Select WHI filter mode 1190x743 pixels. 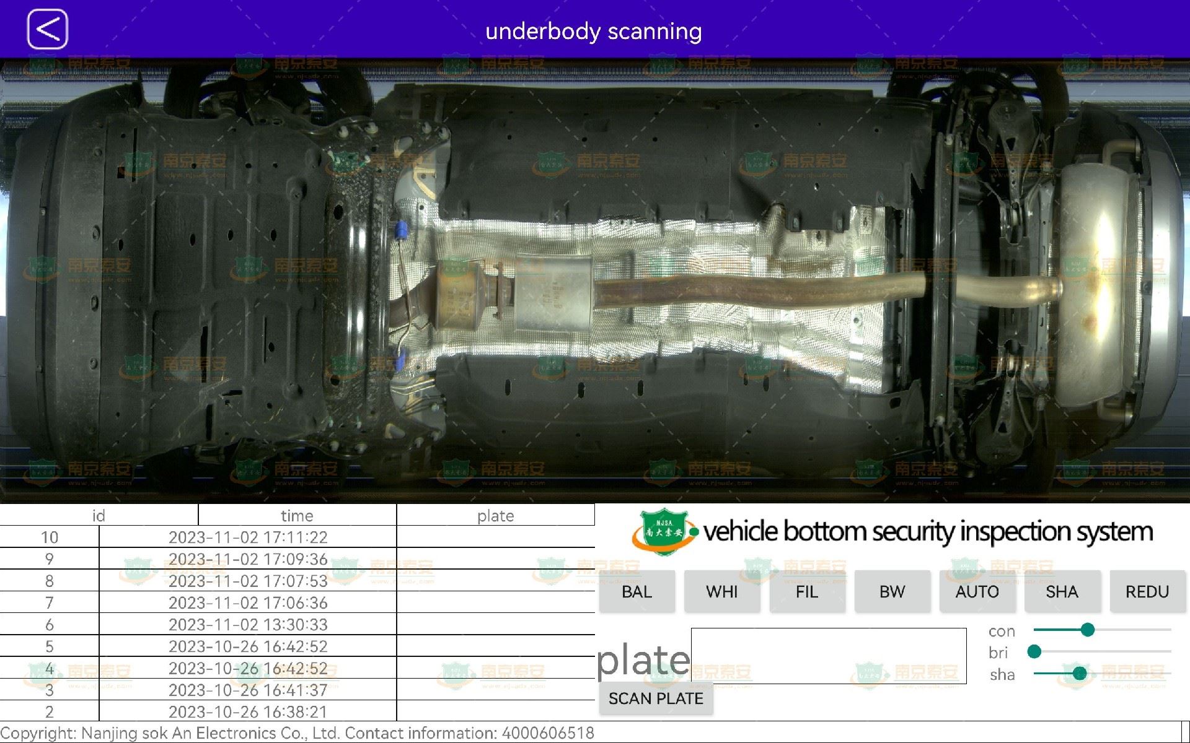click(721, 591)
